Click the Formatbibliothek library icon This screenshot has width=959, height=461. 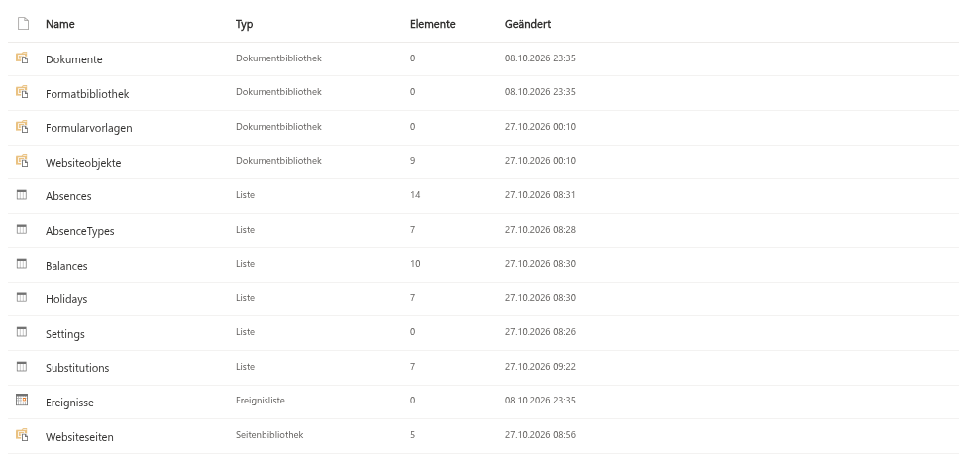click(22, 92)
